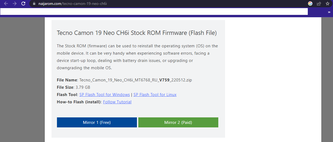Click the 3.79 GB file size value
Screen dimensions: 333x142
pos(83,87)
